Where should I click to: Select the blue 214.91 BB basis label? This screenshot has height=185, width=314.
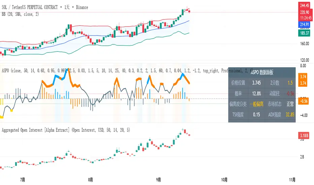[x=304, y=25]
